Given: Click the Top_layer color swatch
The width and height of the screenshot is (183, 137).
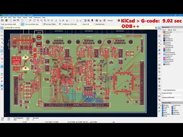Looking at the screenshot, I should click(x=164, y=32).
